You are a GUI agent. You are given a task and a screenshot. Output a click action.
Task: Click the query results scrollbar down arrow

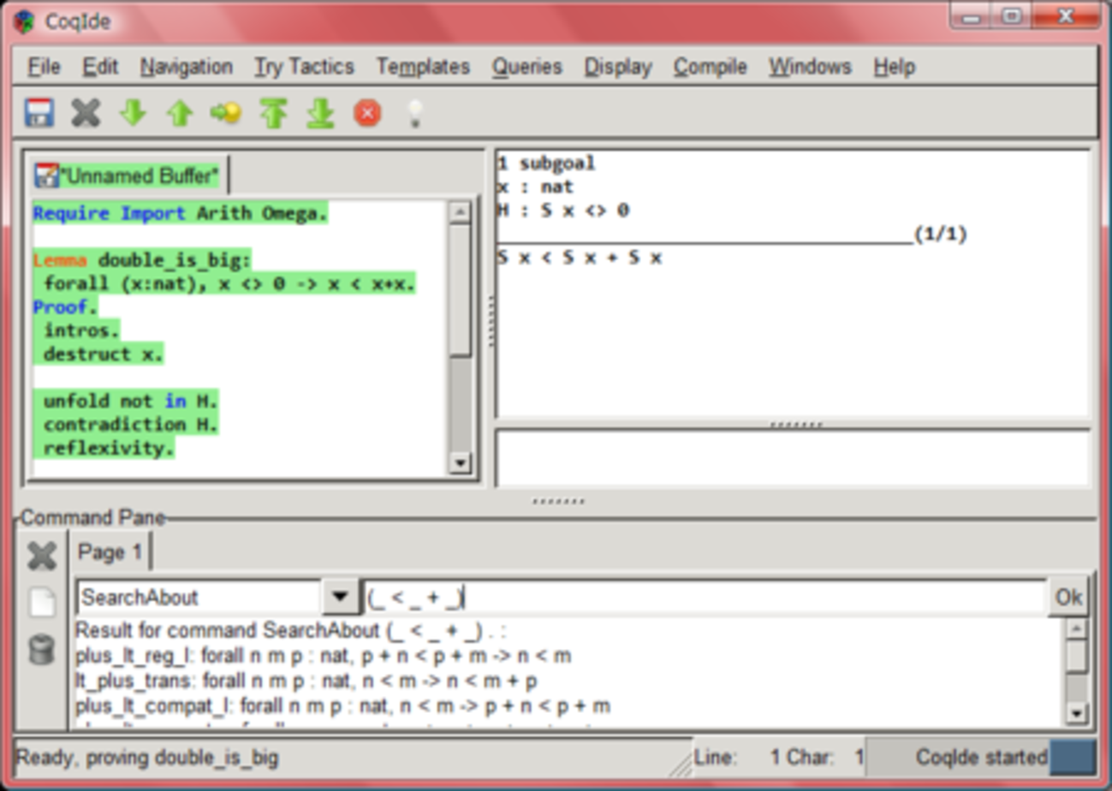1077,712
